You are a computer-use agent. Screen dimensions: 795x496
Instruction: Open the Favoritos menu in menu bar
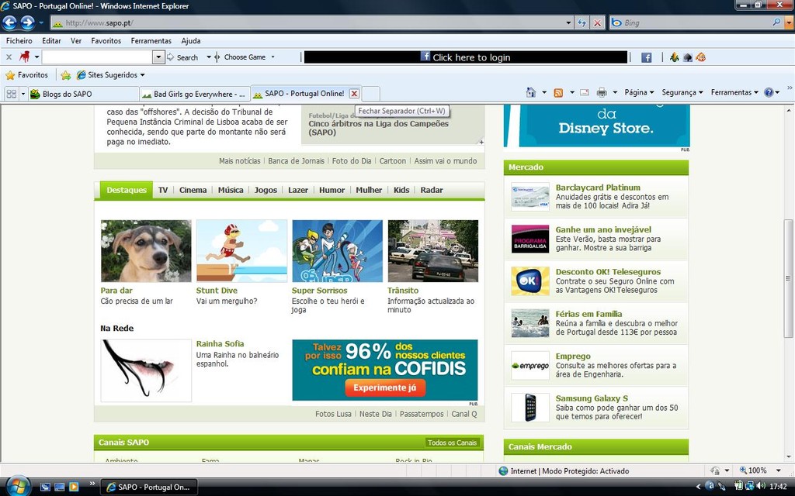click(106, 41)
